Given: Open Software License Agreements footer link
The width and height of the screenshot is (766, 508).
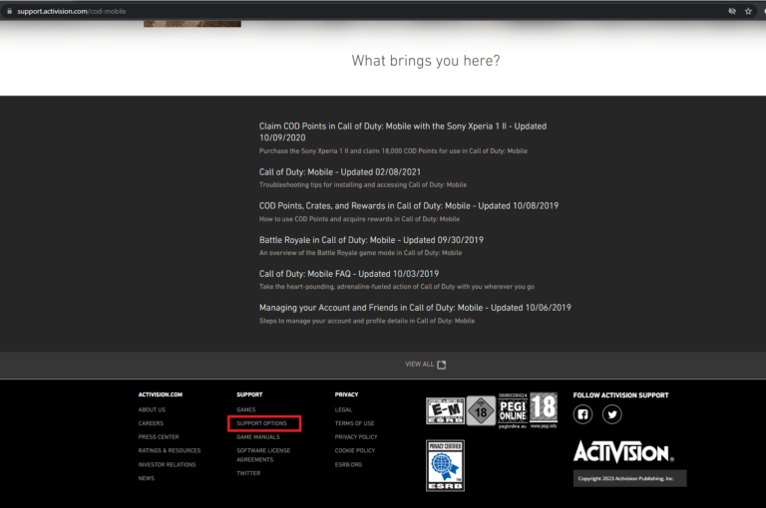Looking at the screenshot, I should point(263,455).
